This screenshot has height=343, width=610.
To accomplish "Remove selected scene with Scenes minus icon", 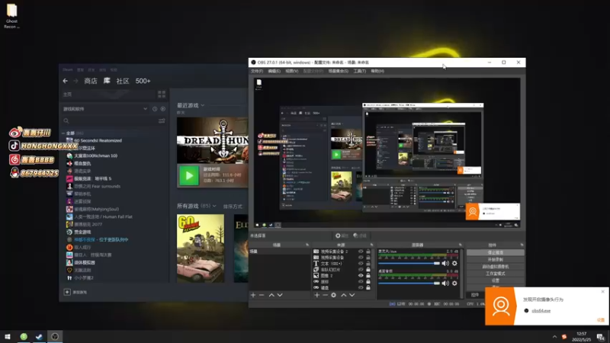I will point(262,295).
